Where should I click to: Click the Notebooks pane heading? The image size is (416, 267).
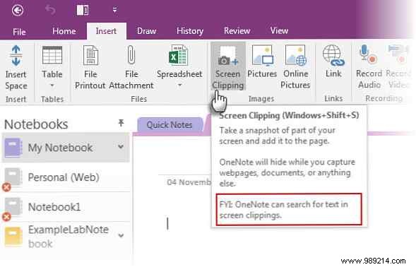(x=36, y=124)
